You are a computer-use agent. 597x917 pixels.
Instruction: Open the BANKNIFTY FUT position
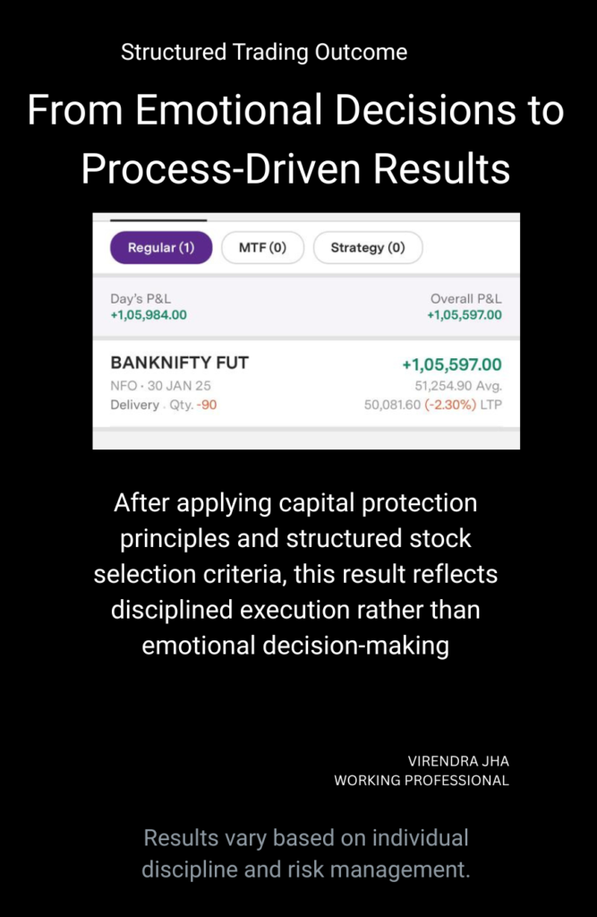click(179, 364)
